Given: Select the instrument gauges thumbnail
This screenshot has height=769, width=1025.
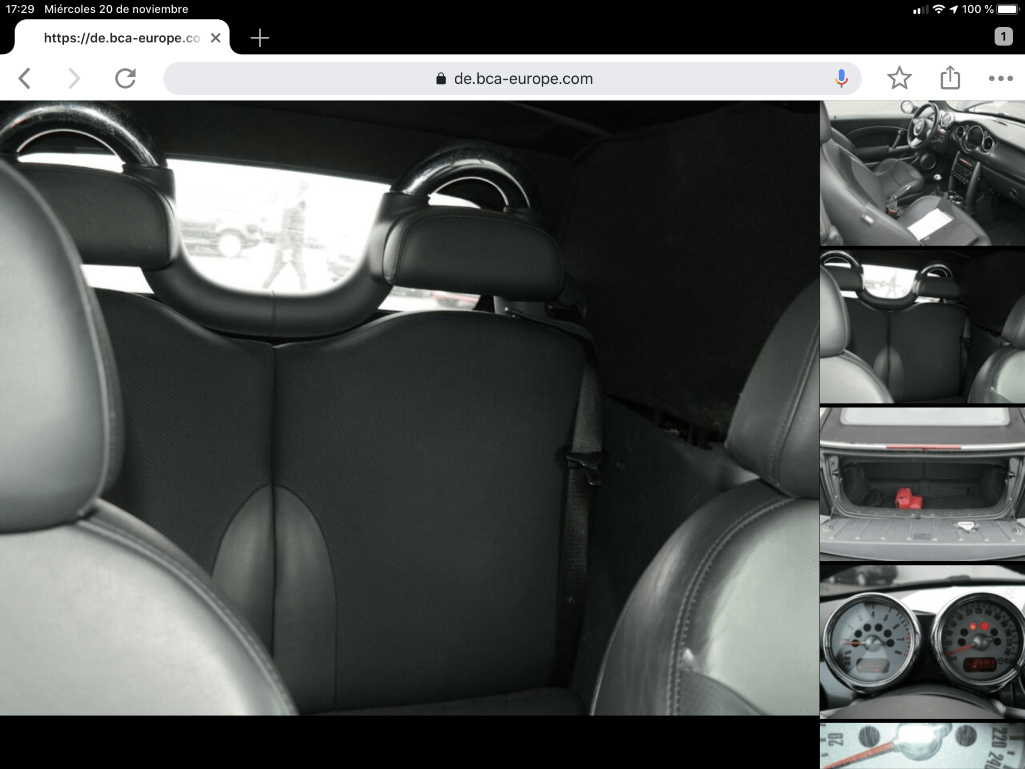Looking at the screenshot, I should (x=922, y=641).
